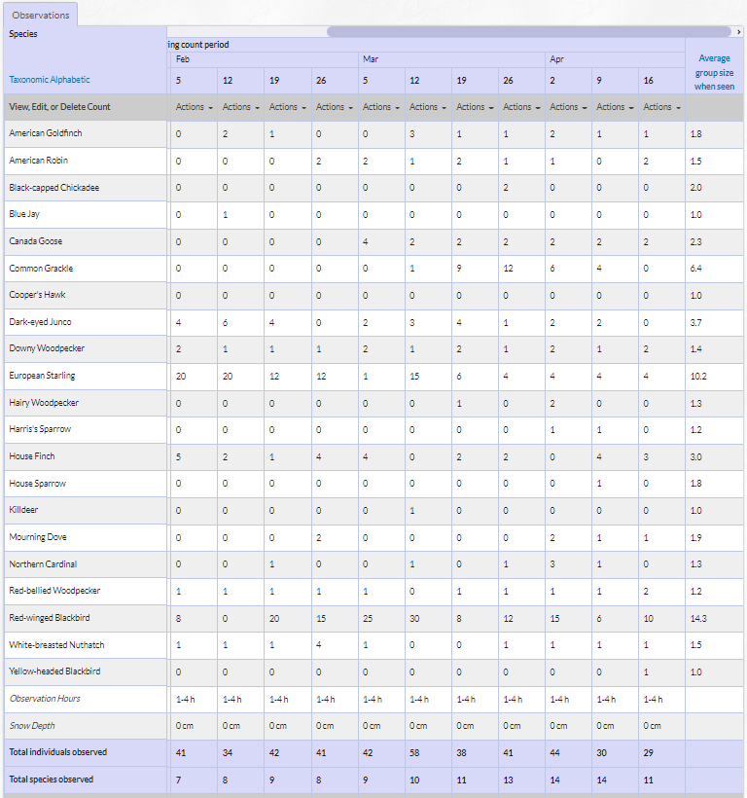Viewport: 747px width, 798px height.
Task: Select the American Goldfinch row label
Action: [46, 133]
